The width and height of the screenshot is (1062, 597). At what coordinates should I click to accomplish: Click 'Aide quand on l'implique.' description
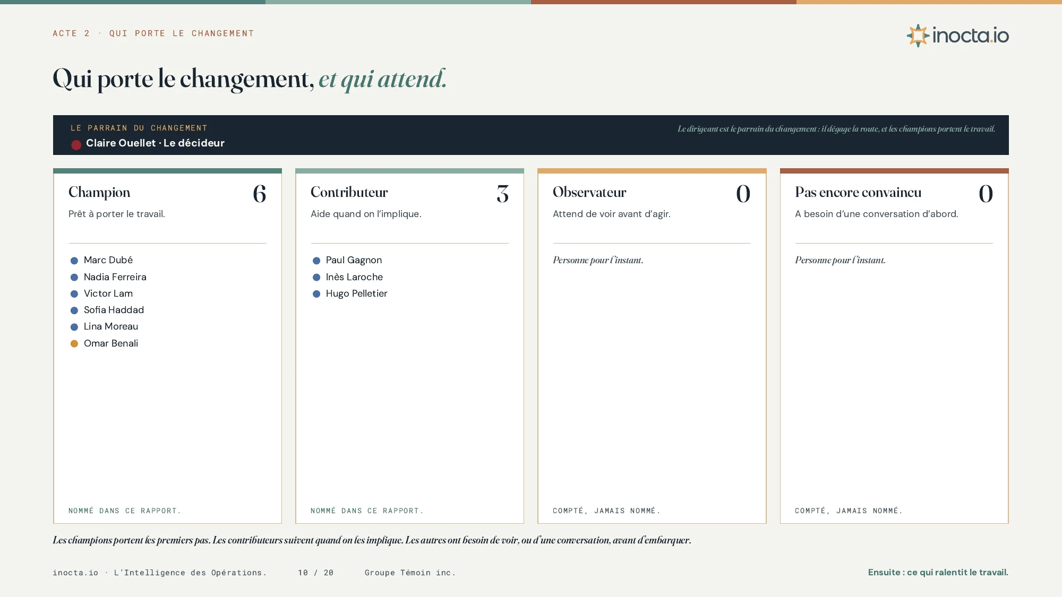pyautogui.click(x=366, y=214)
